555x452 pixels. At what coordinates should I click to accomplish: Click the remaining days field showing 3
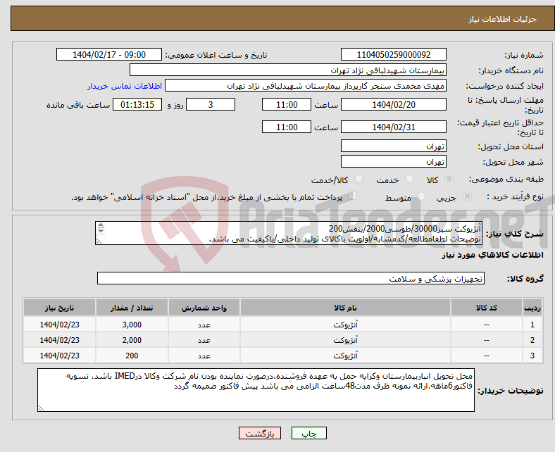click(x=211, y=104)
